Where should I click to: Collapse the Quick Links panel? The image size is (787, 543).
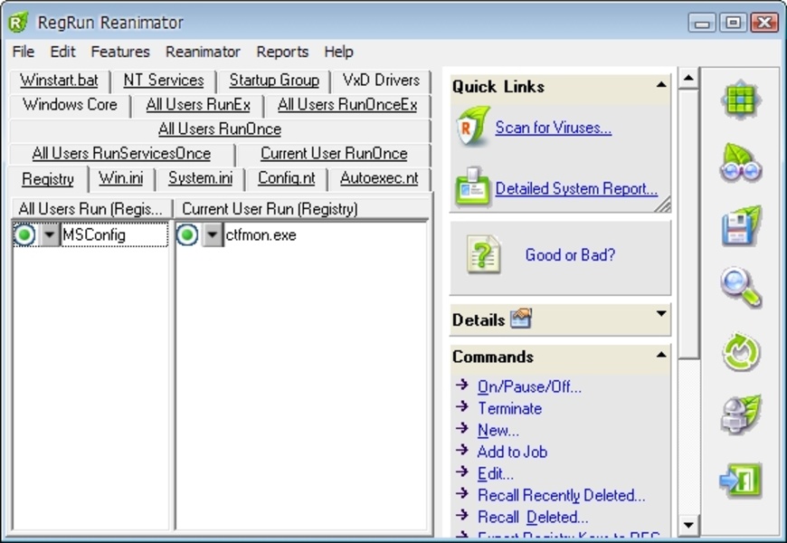(661, 85)
